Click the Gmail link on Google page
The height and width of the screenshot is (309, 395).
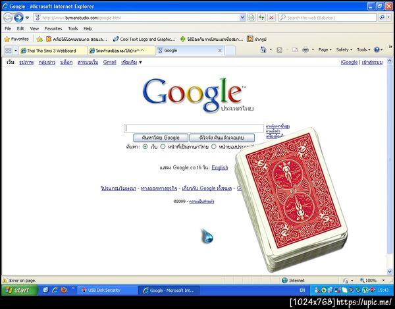pyautogui.click(x=109, y=62)
